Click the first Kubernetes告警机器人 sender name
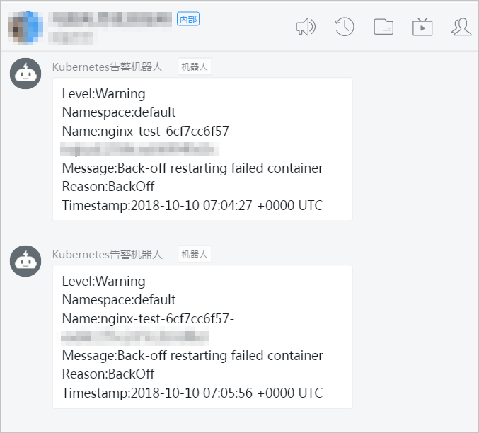The height and width of the screenshot is (433, 479). (108, 67)
